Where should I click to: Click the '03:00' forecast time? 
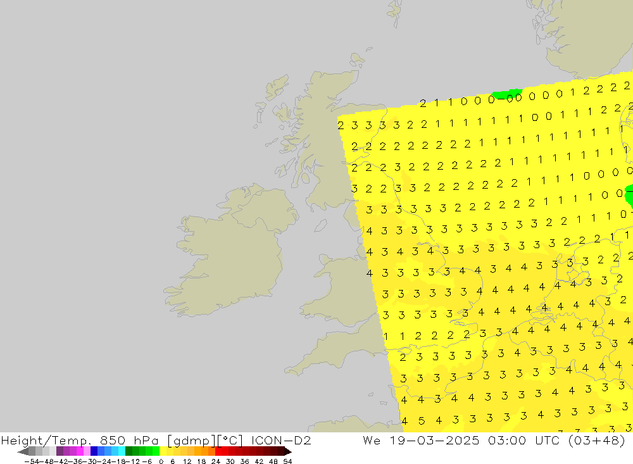(506, 440)
